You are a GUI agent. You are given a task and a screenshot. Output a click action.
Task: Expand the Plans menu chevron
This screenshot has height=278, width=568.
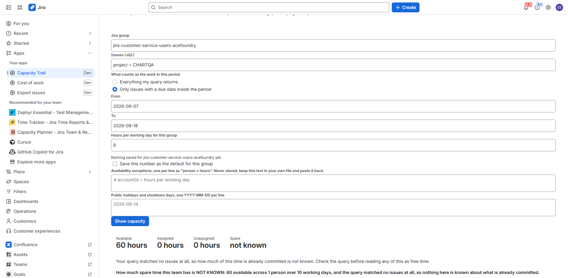click(x=90, y=172)
